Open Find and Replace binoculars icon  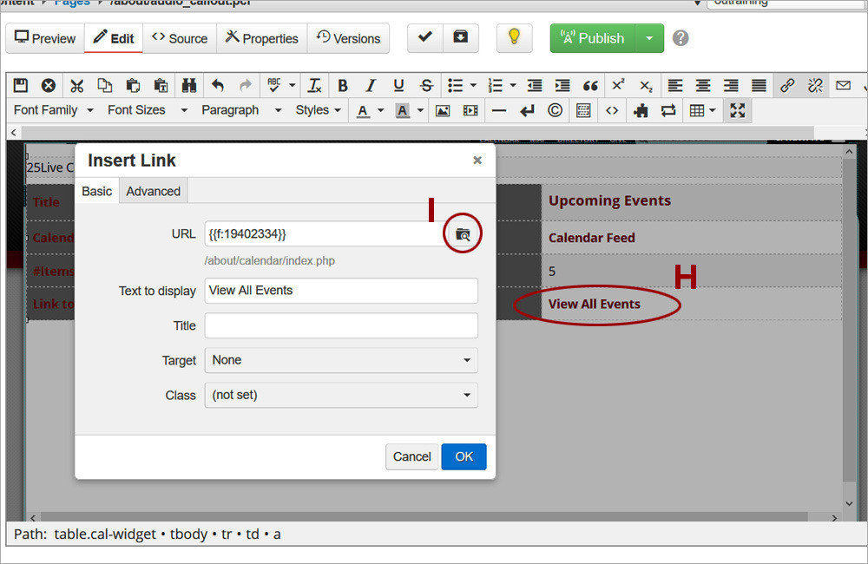(x=188, y=85)
